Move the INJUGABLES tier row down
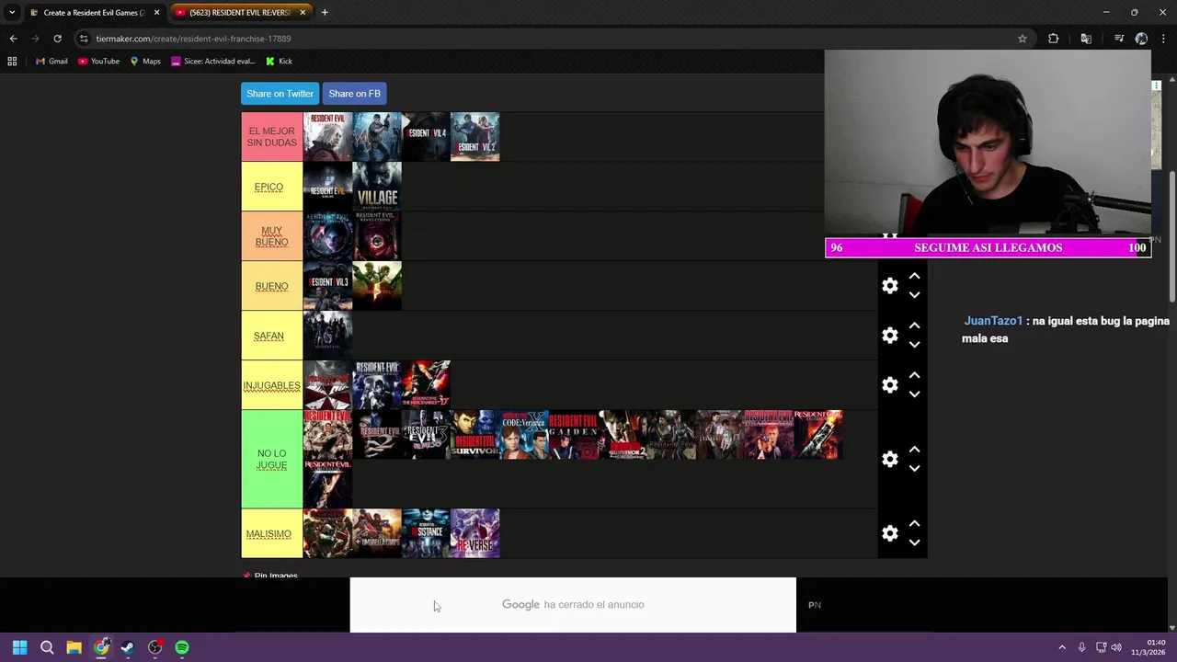The width and height of the screenshot is (1177, 662). click(914, 394)
